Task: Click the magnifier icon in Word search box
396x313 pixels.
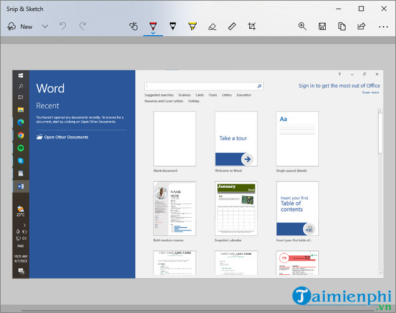Action: (259, 86)
